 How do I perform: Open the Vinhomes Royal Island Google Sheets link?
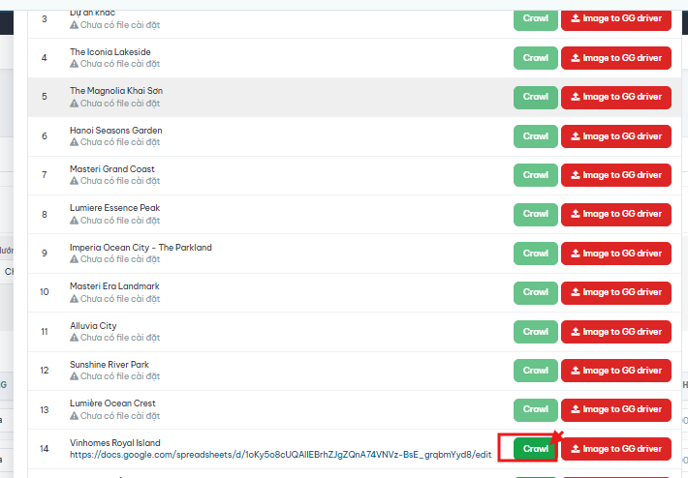[280, 455]
